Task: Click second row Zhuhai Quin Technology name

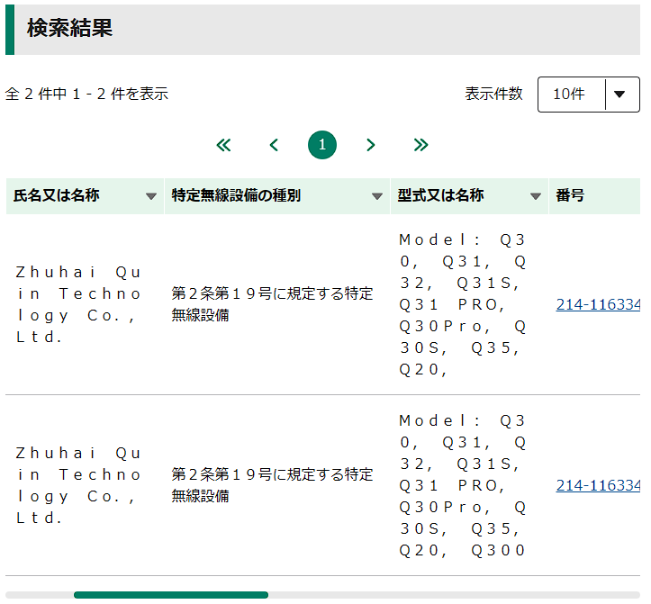Action: point(79,485)
